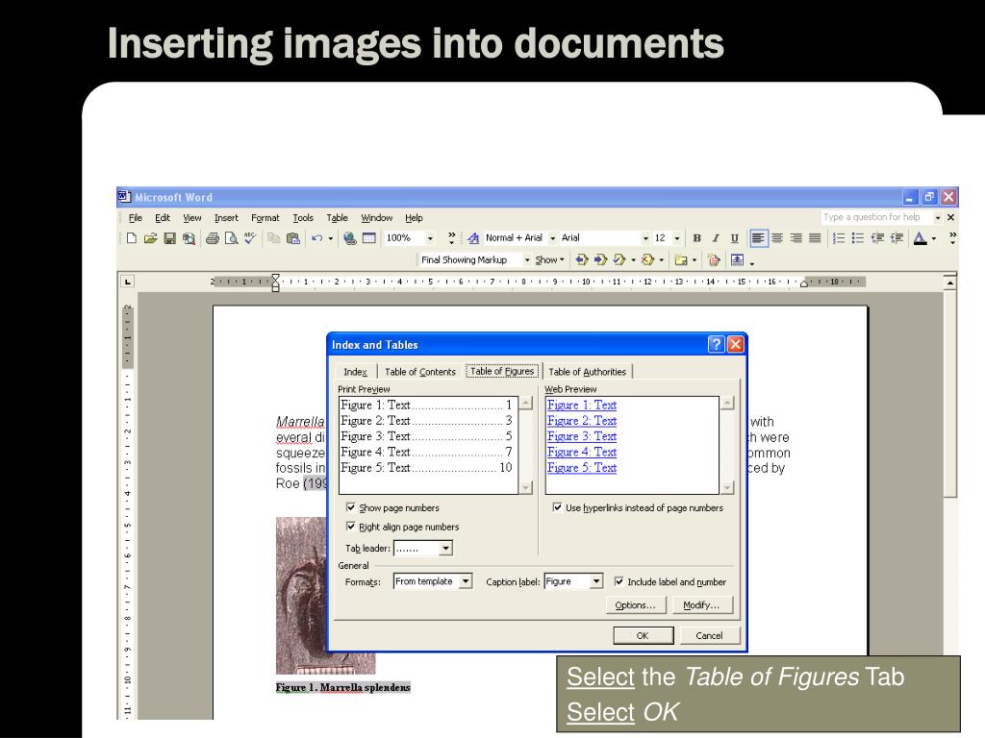This screenshot has height=738, width=985.
Task: Open the Font Arial dropdown
Action: point(645,238)
